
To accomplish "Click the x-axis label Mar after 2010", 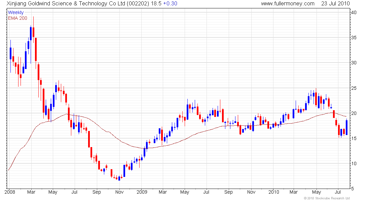I will pos(294,192).
